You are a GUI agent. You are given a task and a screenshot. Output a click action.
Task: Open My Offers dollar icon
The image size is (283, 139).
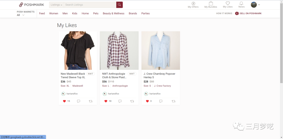(193, 3)
